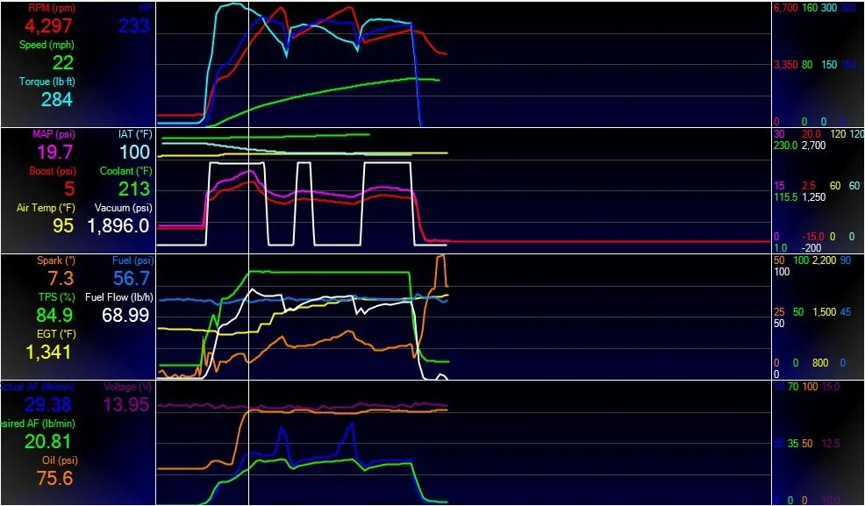Select the TPS reading 84.9
The height and width of the screenshot is (506, 865).
[x=54, y=315]
